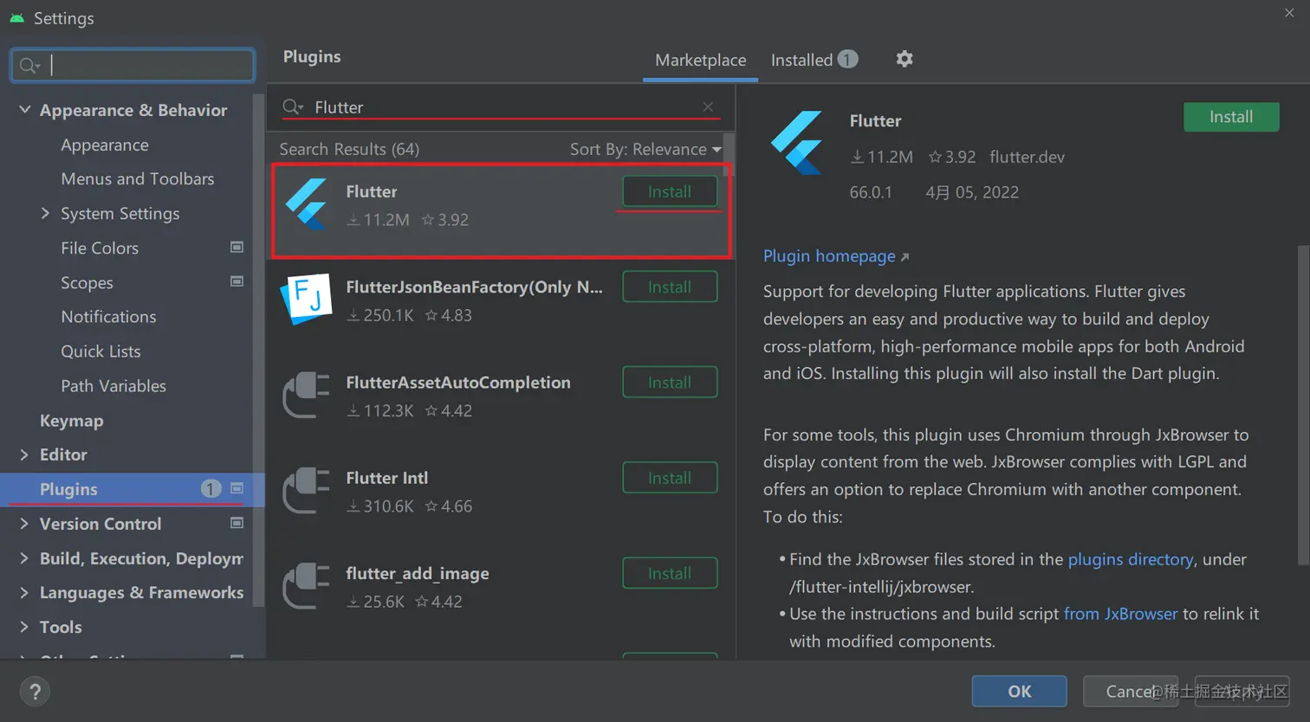This screenshot has height=722, width=1310.
Task: Install the Flutter plugin from results list
Action: tap(670, 191)
